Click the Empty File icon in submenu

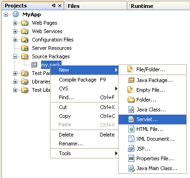pos(131,90)
